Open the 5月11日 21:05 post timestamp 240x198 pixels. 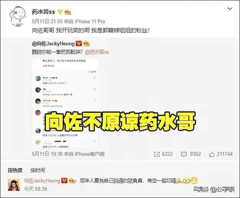pos(47,21)
